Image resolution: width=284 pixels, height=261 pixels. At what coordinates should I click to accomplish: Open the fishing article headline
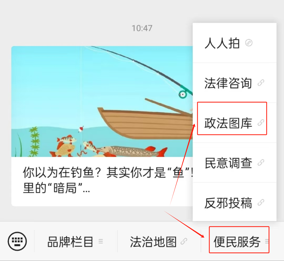point(108,180)
